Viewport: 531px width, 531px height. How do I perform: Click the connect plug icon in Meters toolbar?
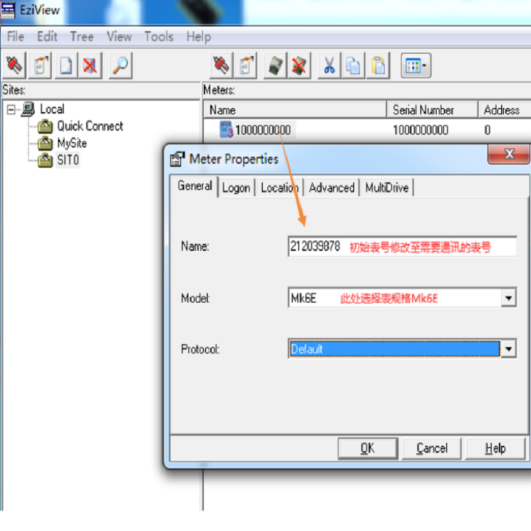pos(221,65)
